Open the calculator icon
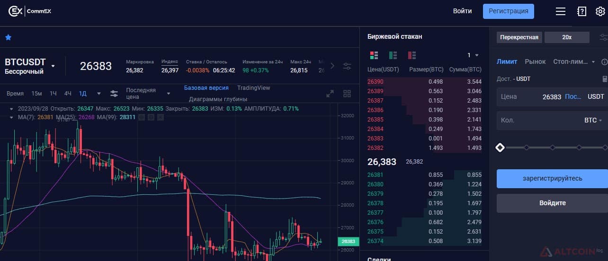Screen dimensions: 608x261 (605, 78)
